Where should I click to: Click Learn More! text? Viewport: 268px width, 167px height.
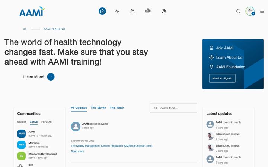[33, 77]
